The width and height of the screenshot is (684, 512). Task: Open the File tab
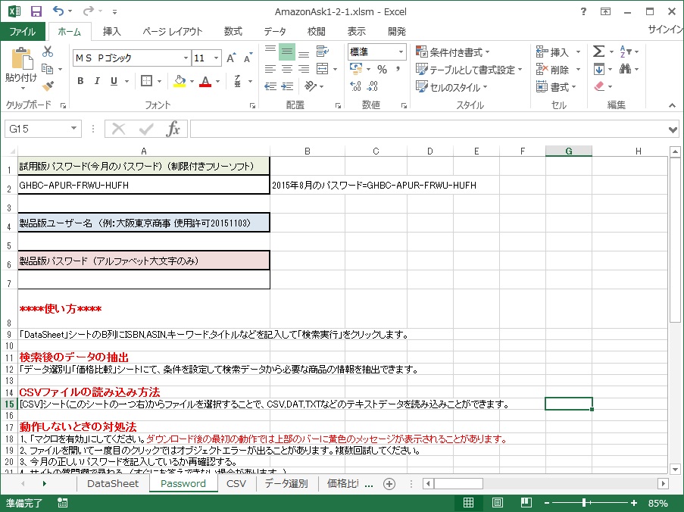23,31
